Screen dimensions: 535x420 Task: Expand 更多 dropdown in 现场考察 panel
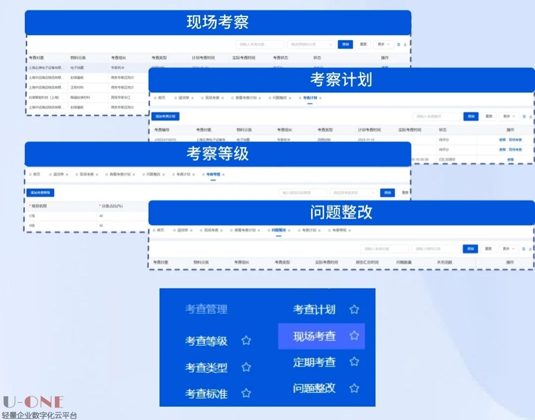coord(383,45)
